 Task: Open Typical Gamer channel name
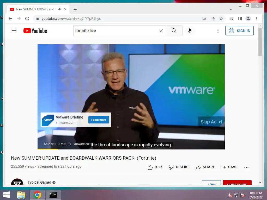pos(39,182)
